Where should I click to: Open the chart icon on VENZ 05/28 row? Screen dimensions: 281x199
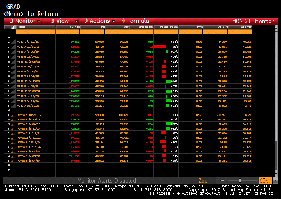pyautogui.click(x=13, y=96)
